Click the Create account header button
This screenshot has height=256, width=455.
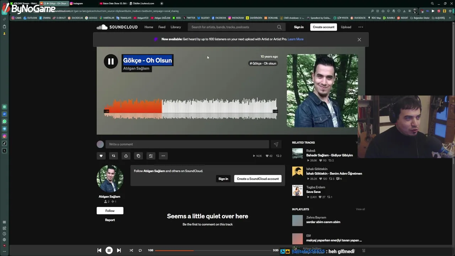pos(323,27)
